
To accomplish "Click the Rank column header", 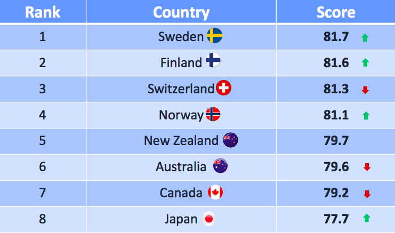I will (43, 12).
